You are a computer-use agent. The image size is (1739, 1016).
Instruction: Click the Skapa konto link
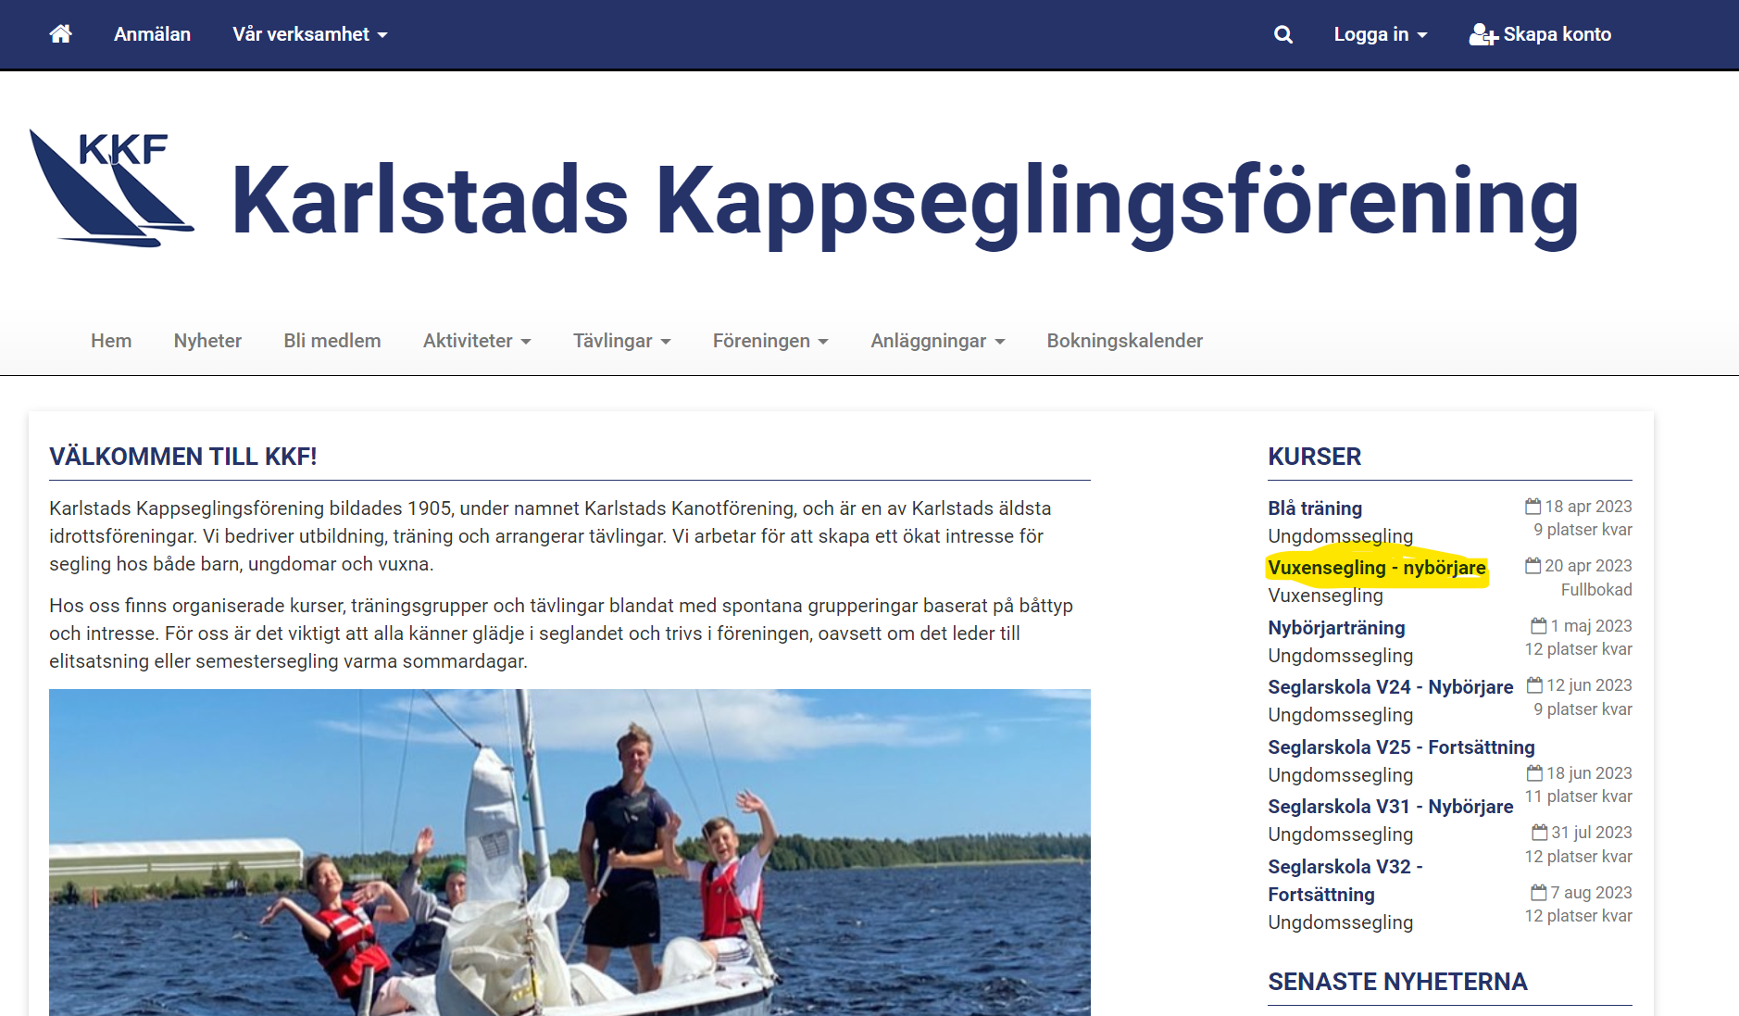click(x=1540, y=34)
